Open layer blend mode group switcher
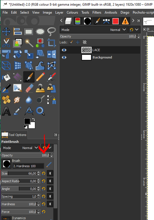 (x=134, y=30)
